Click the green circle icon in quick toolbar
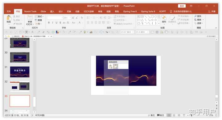Screen dimensions: 222x120 (53, 32)
